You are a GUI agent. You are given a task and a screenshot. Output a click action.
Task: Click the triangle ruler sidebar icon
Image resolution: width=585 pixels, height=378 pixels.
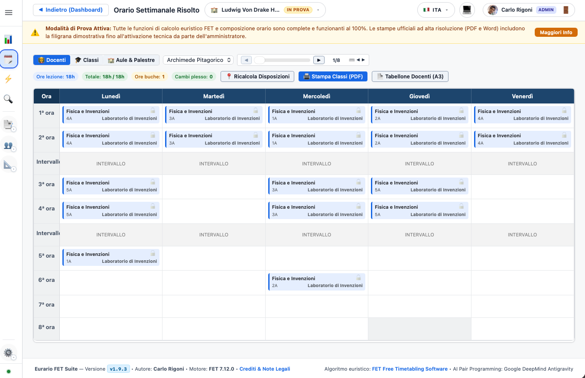tap(8, 165)
